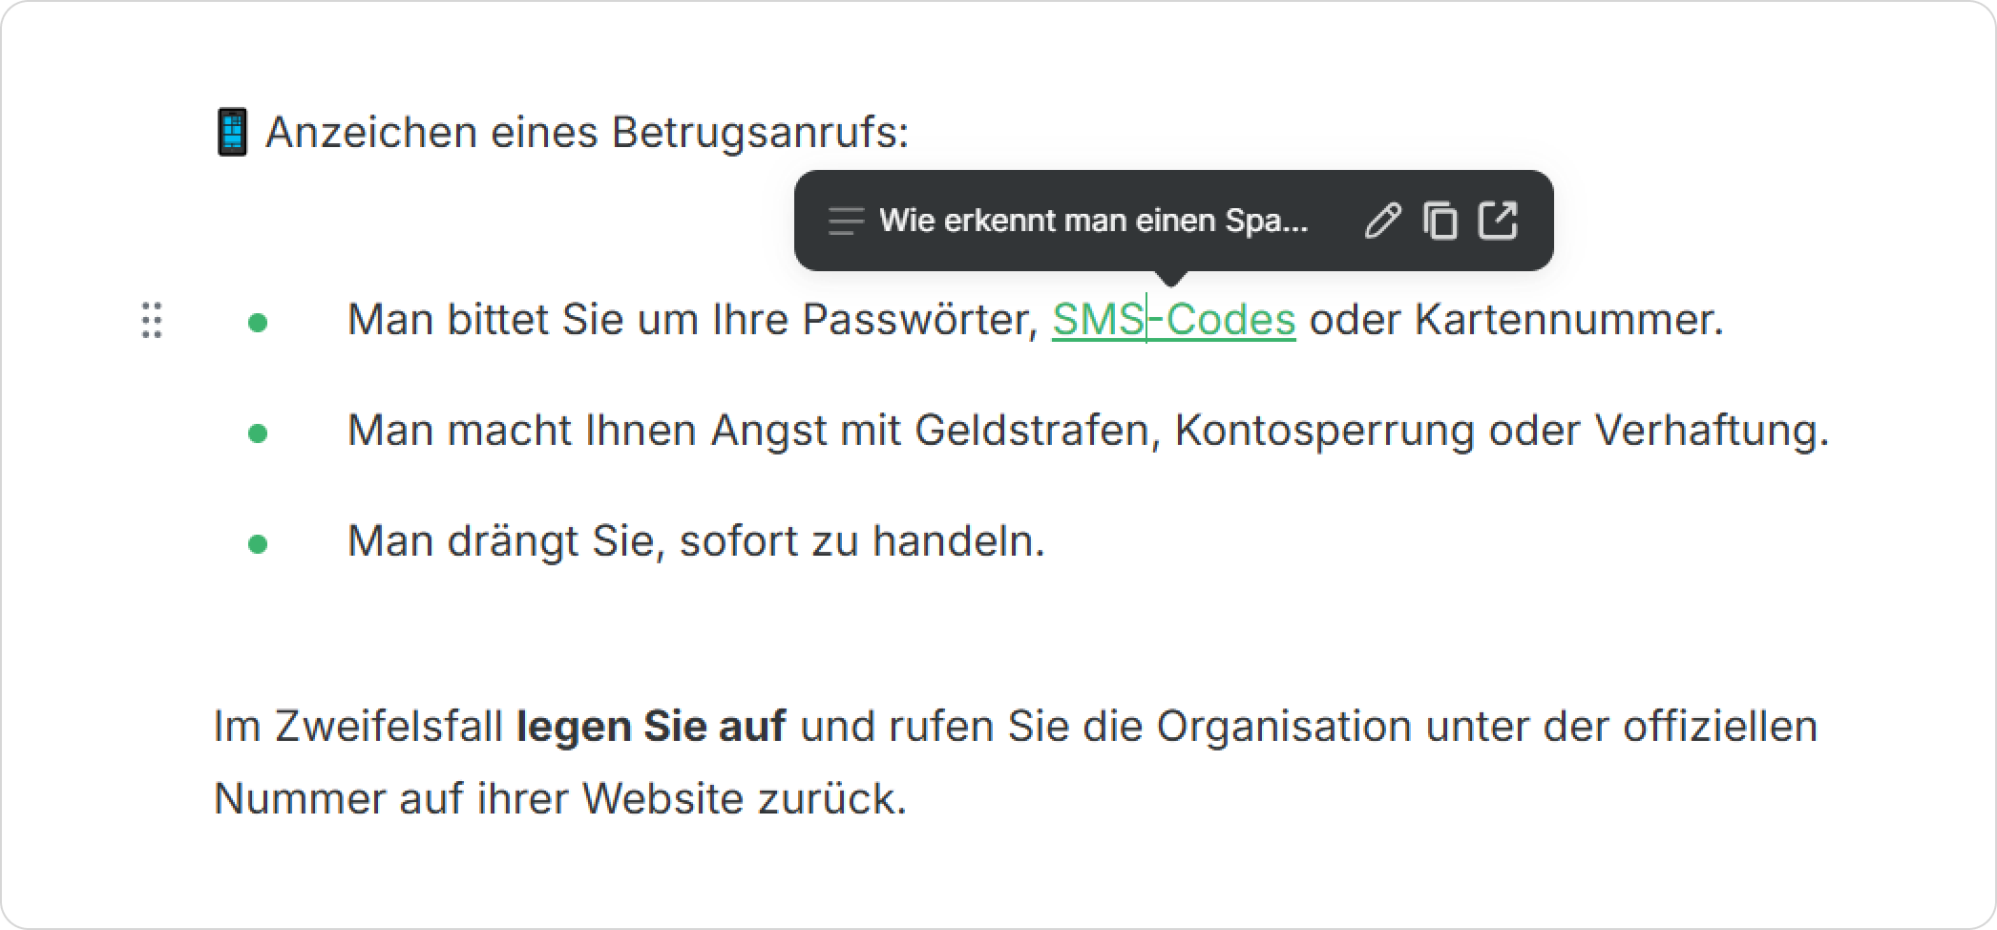The width and height of the screenshot is (1997, 930).
Task: Click the line "Nummer auf ihrer Website zurück."
Action: (559, 798)
